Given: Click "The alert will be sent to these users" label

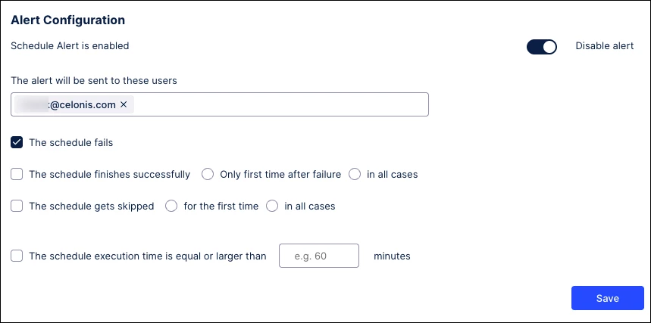Looking at the screenshot, I should pos(95,79).
